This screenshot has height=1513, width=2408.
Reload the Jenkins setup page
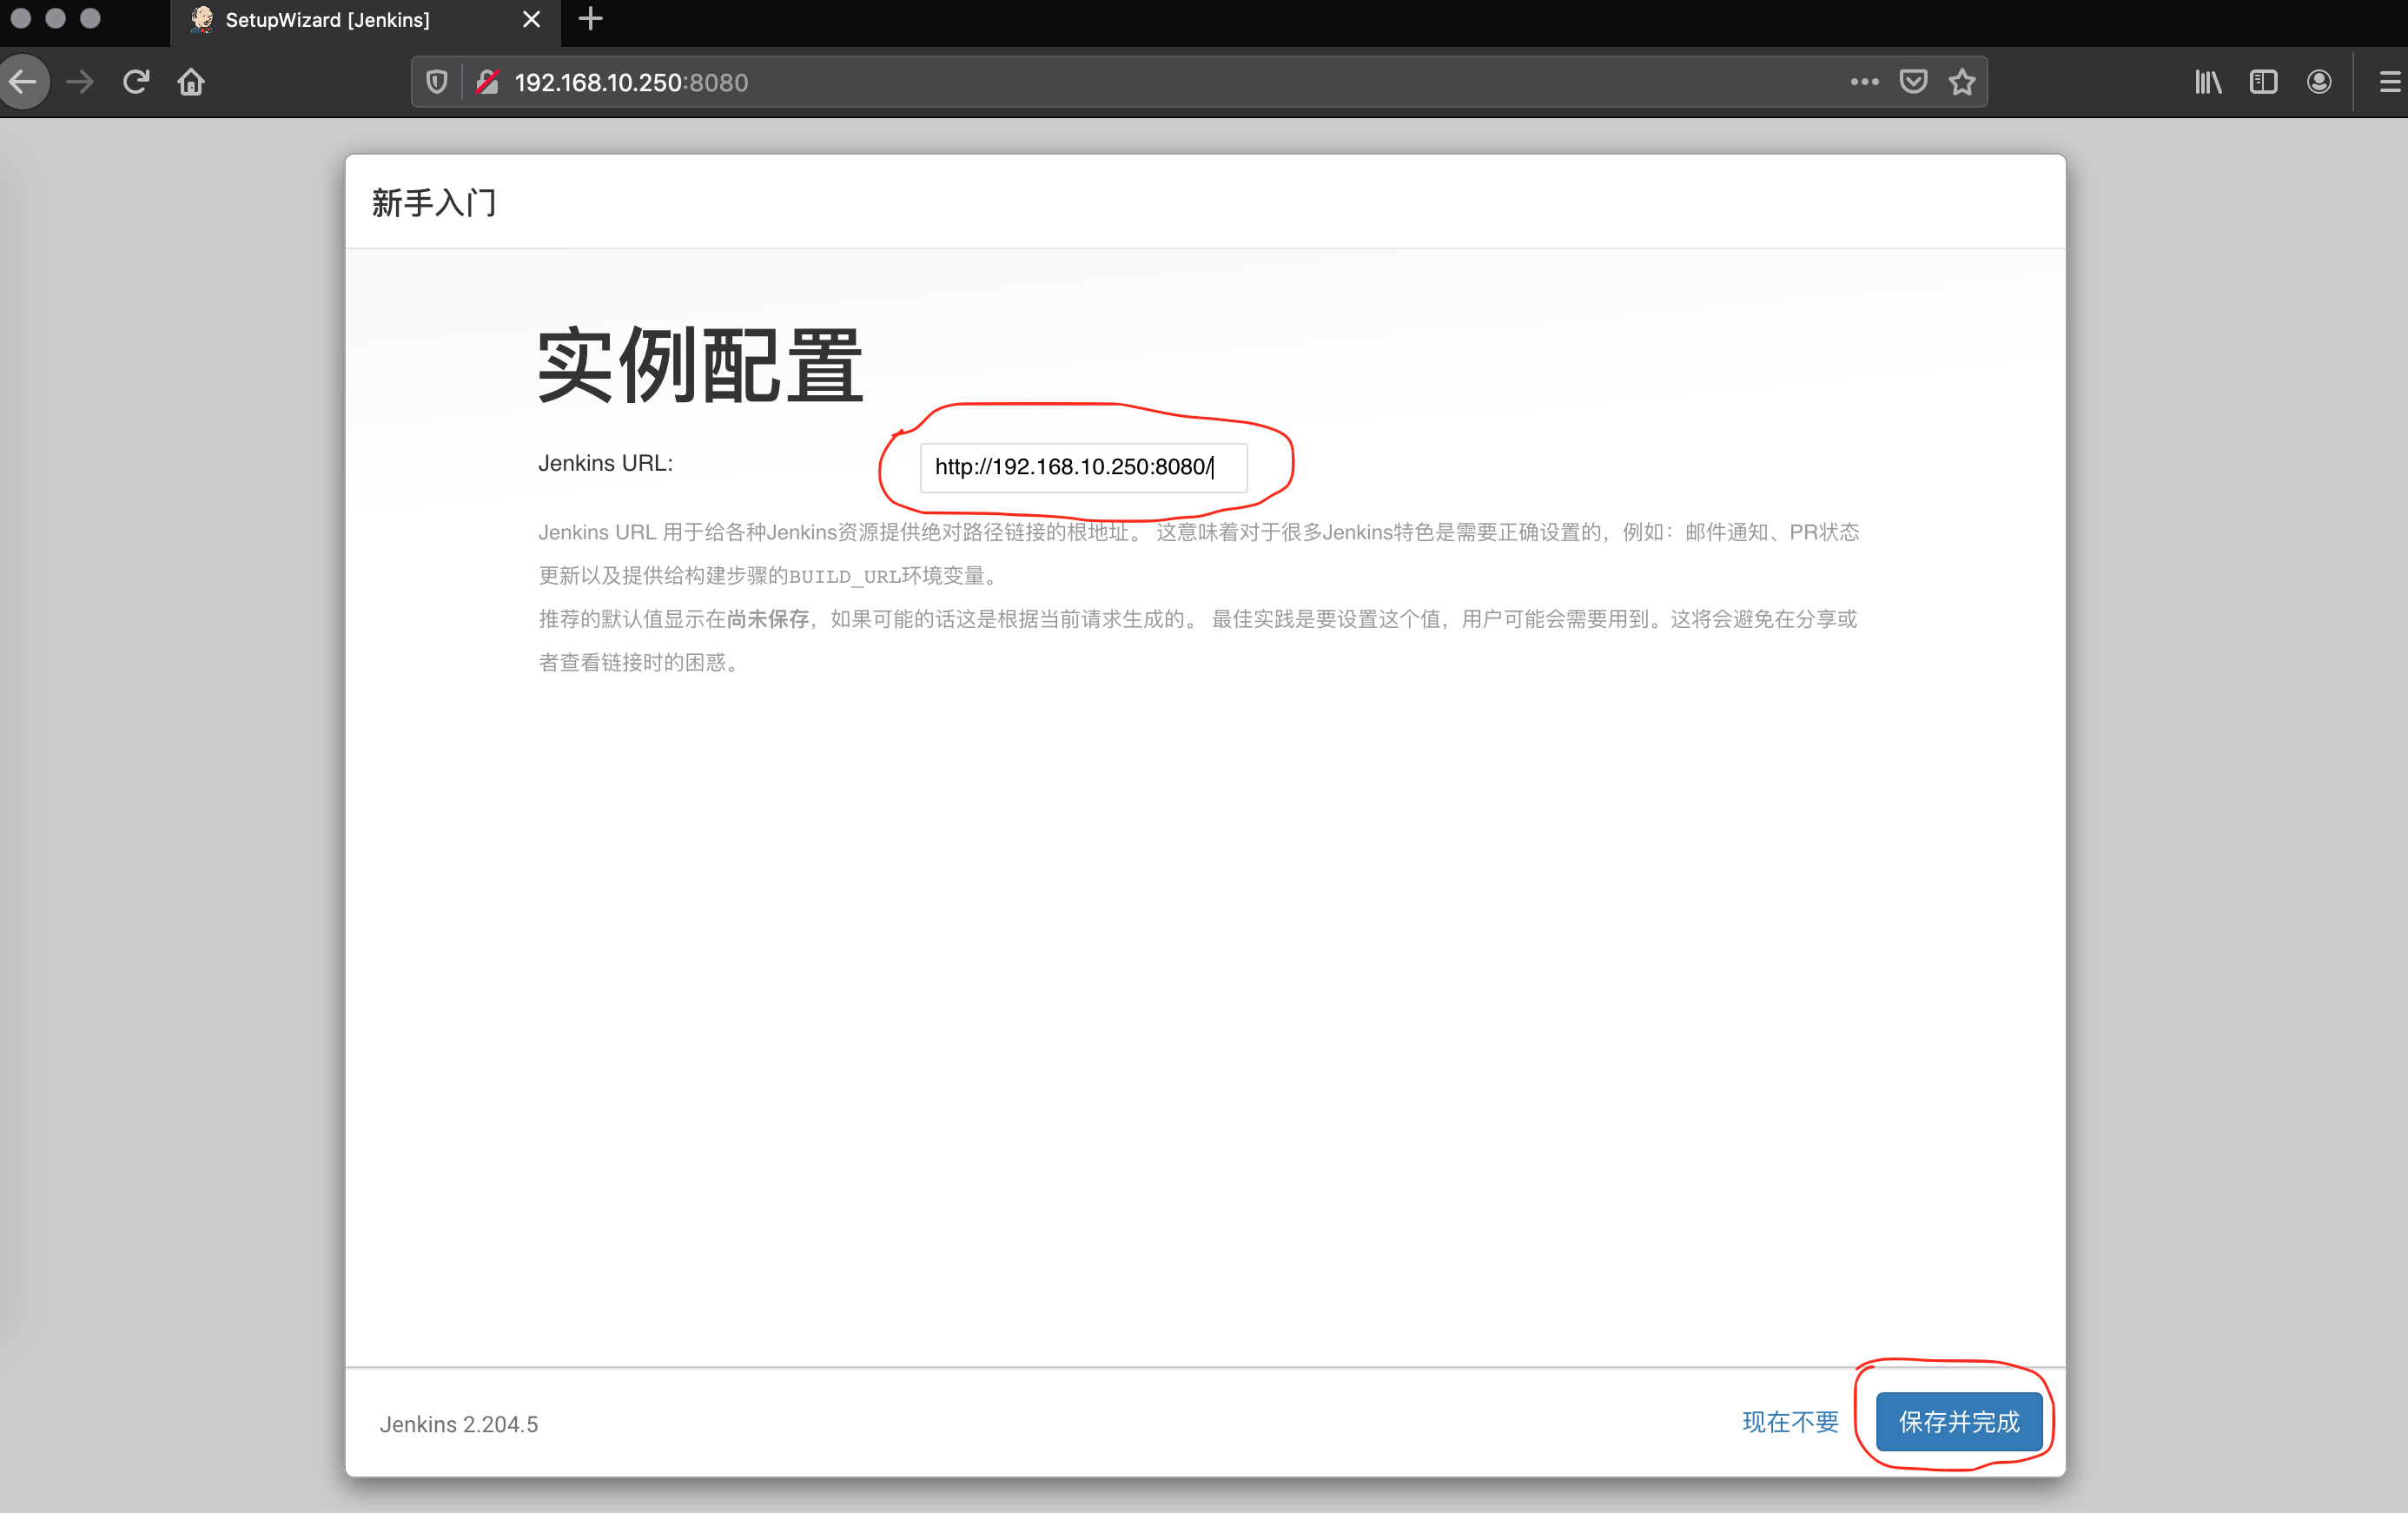tap(136, 82)
